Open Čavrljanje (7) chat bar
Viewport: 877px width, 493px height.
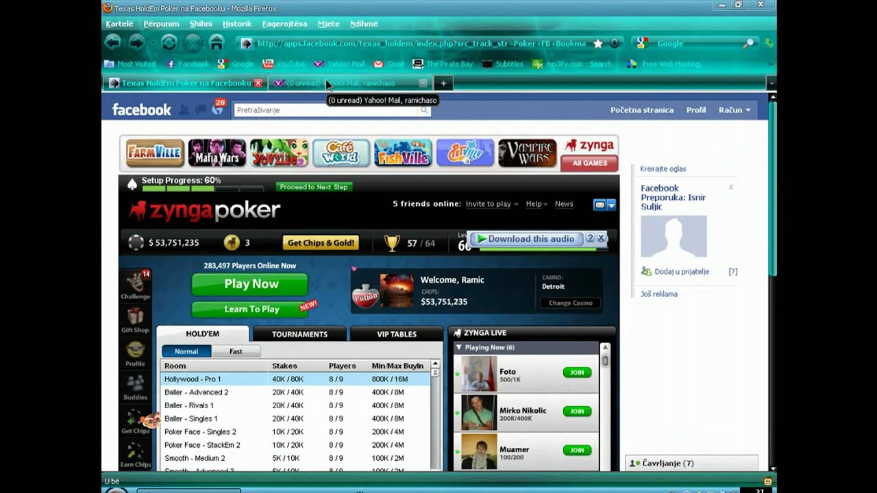point(691,464)
